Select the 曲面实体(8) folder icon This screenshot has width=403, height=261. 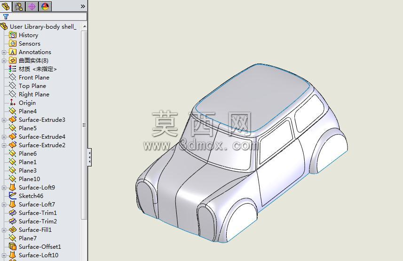[x=13, y=60]
